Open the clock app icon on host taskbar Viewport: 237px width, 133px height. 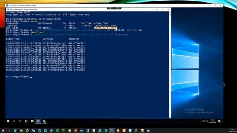[x=136, y=130]
